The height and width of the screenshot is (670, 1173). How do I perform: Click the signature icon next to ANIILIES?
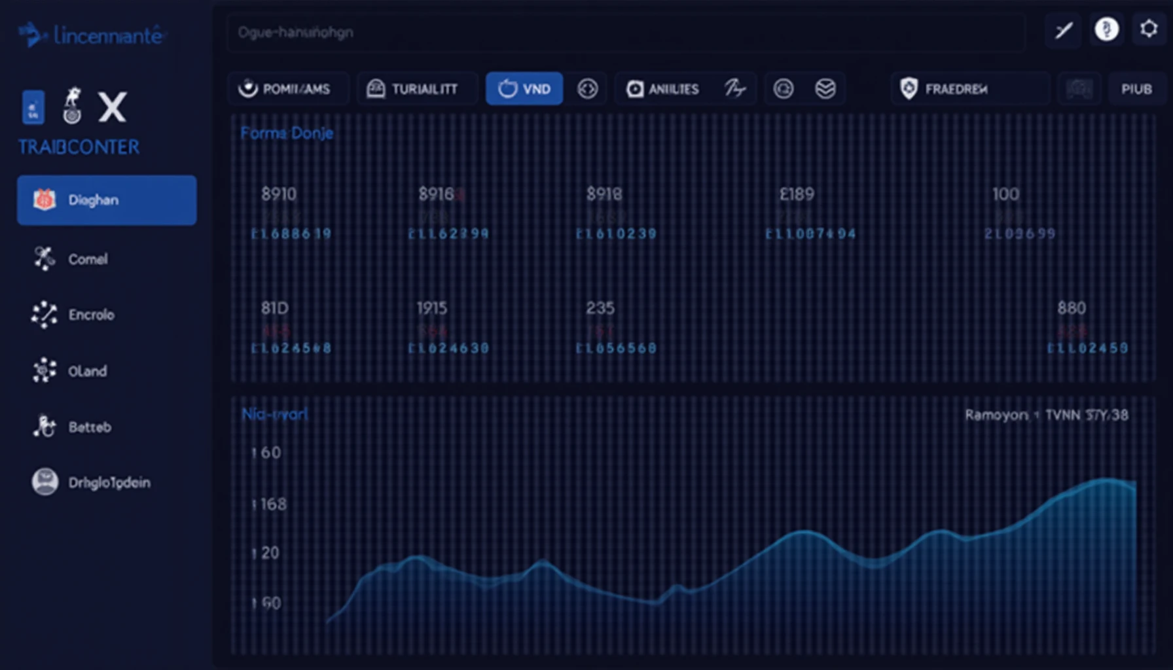[x=734, y=88]
